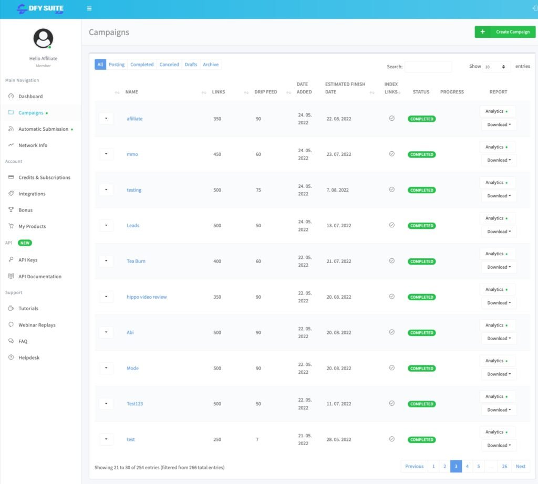Click the campaign Search input field

[x=428, y=67]
